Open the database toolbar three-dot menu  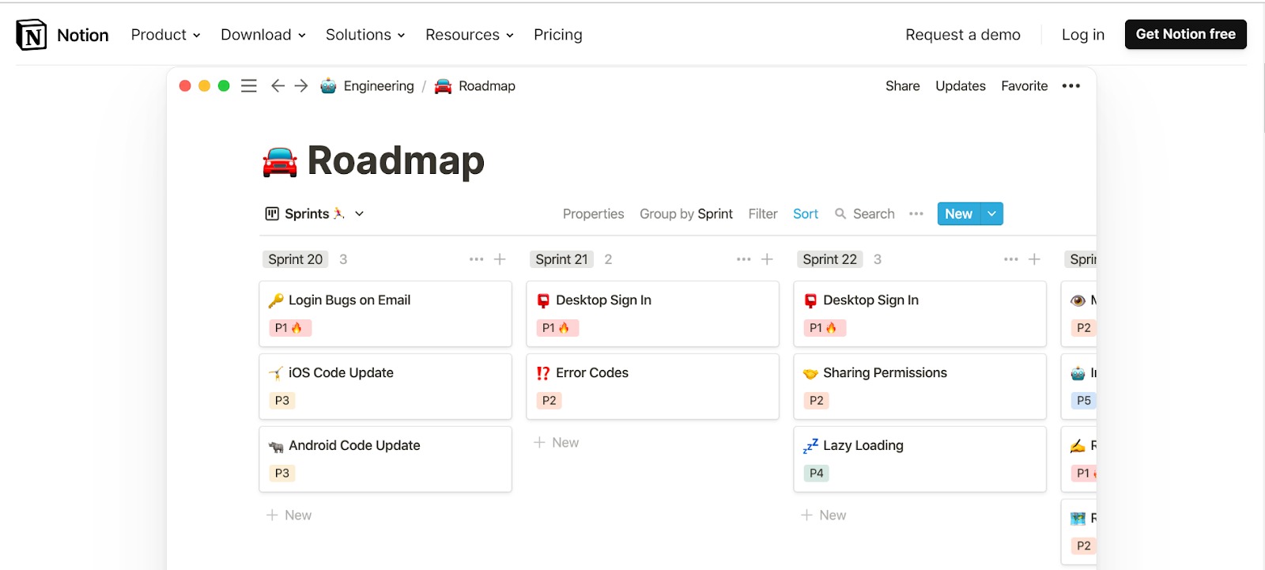916,214
